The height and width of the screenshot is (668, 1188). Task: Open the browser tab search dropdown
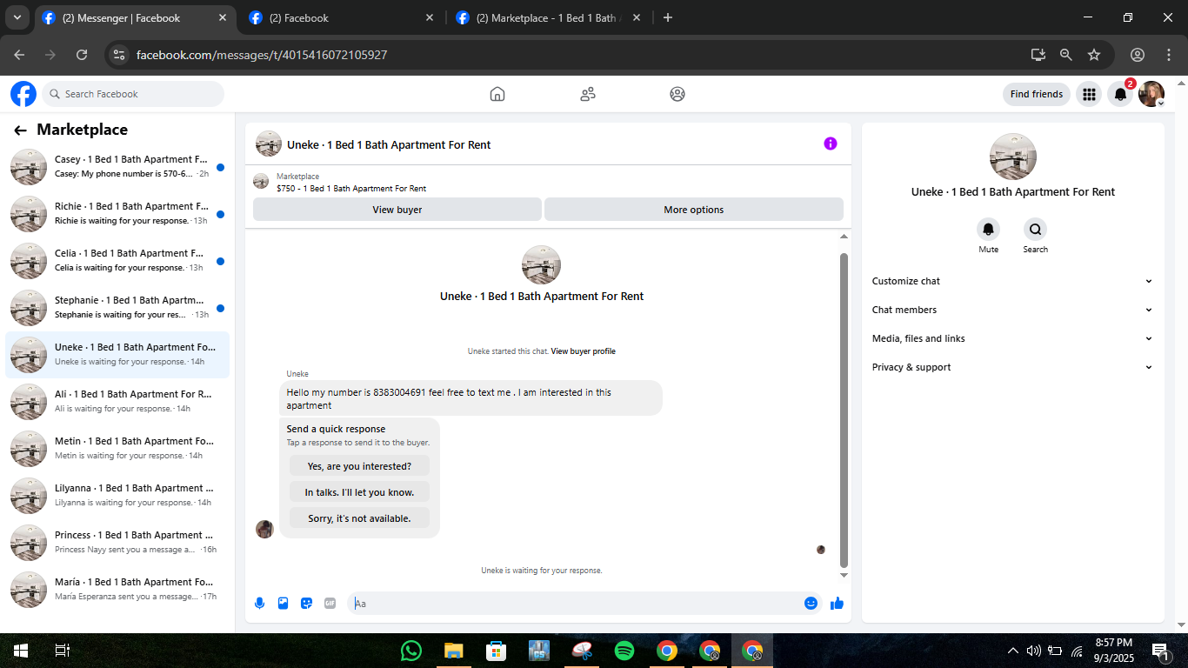click(x=17, y=17)
